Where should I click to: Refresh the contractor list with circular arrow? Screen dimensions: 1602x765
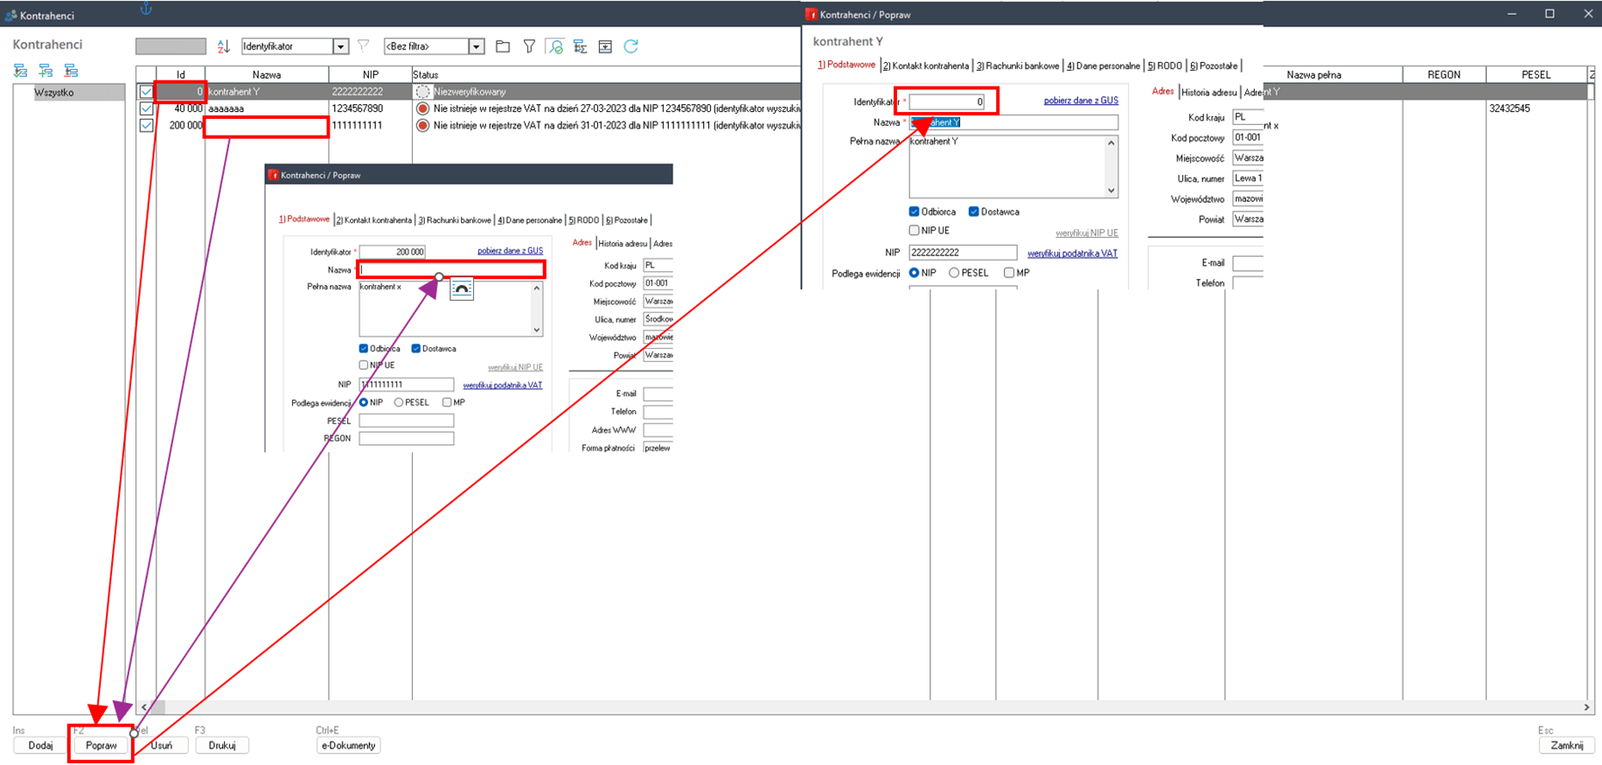click(x=630, y=46)
